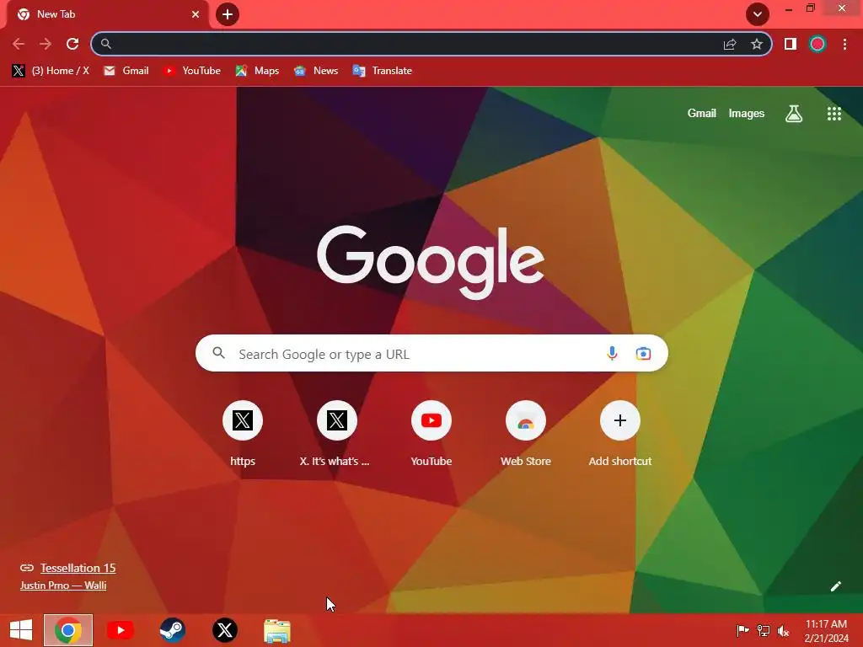Click the Chrome icon on the taskbar

(68, 630)
